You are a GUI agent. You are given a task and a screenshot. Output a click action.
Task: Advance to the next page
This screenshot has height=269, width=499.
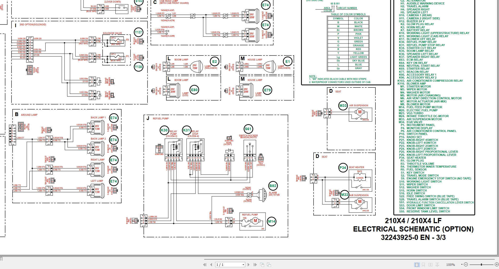(249, 265)
